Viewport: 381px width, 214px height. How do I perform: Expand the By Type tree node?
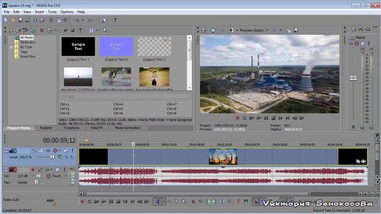(11, 47)
